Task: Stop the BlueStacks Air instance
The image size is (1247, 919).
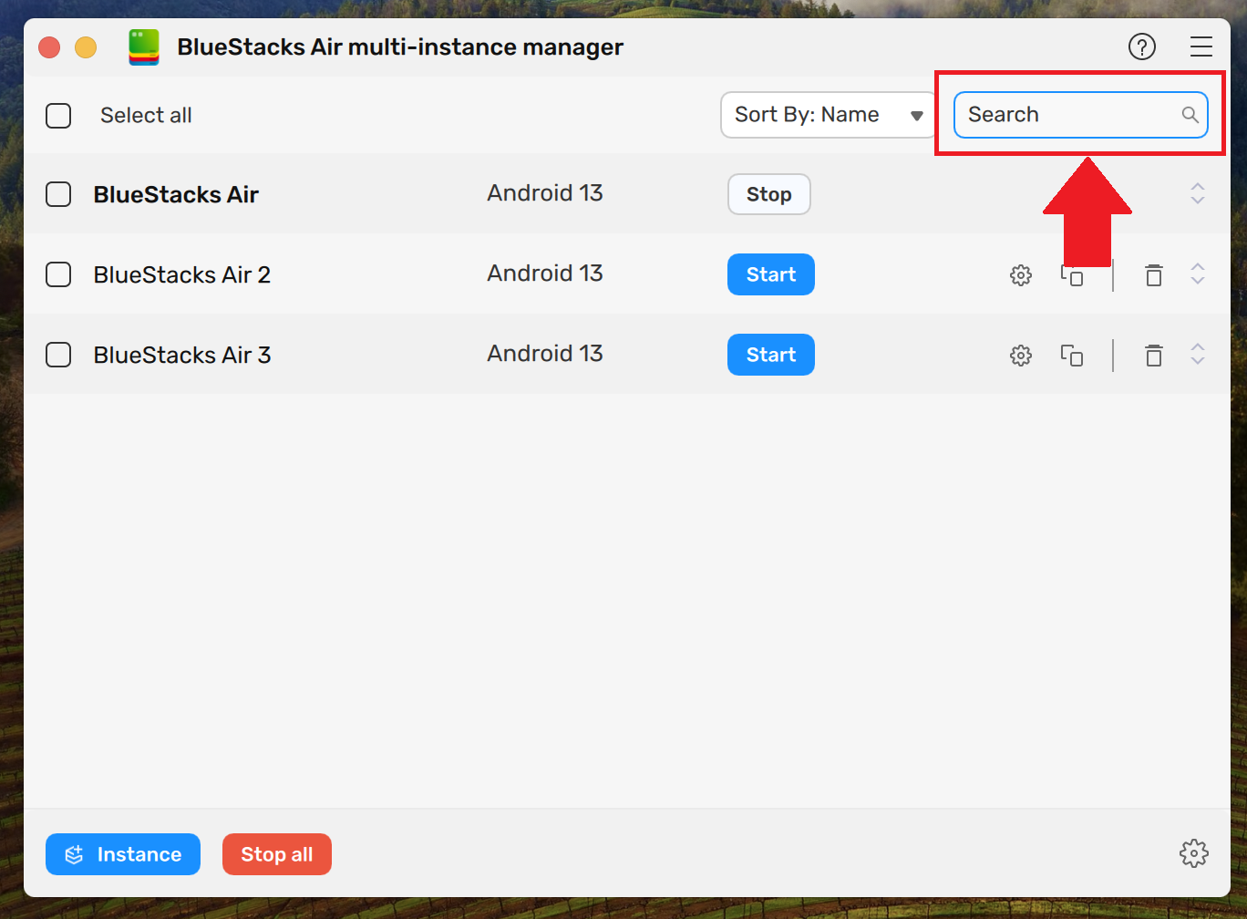Action: point(769,194)
